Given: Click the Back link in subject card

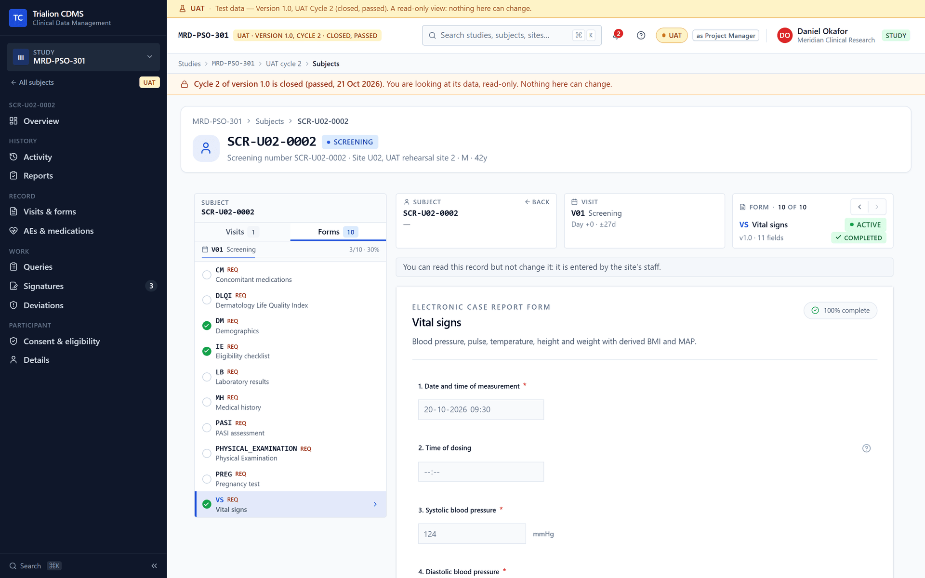Looking at the screenshot, I should click(537, 202).
